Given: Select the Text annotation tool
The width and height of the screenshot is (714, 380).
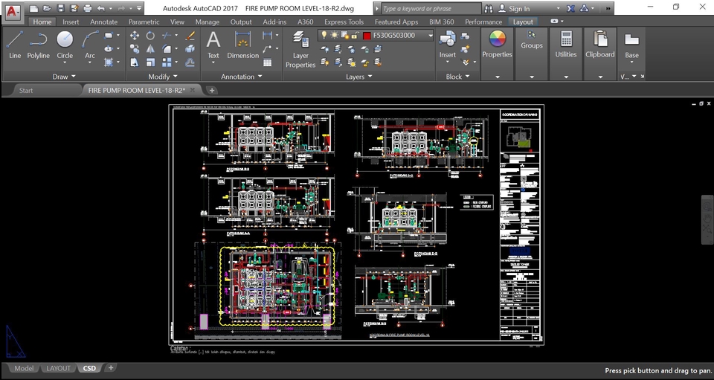Looking at the screenshot, I should pos(213,45).
